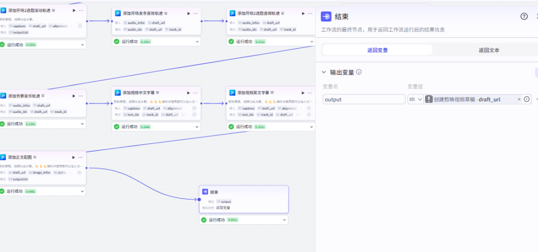This screenshot has height=252, width=538.
Task: Clear the draft_url variable reference
Action: tap(519, 99)
